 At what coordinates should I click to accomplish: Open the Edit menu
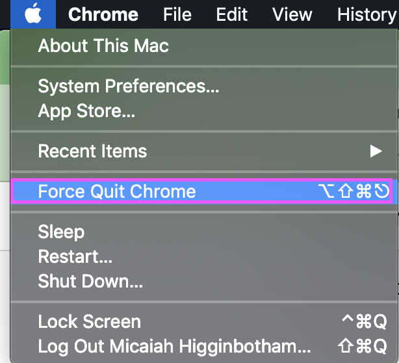pyautogui.click(x=232, y=14)
